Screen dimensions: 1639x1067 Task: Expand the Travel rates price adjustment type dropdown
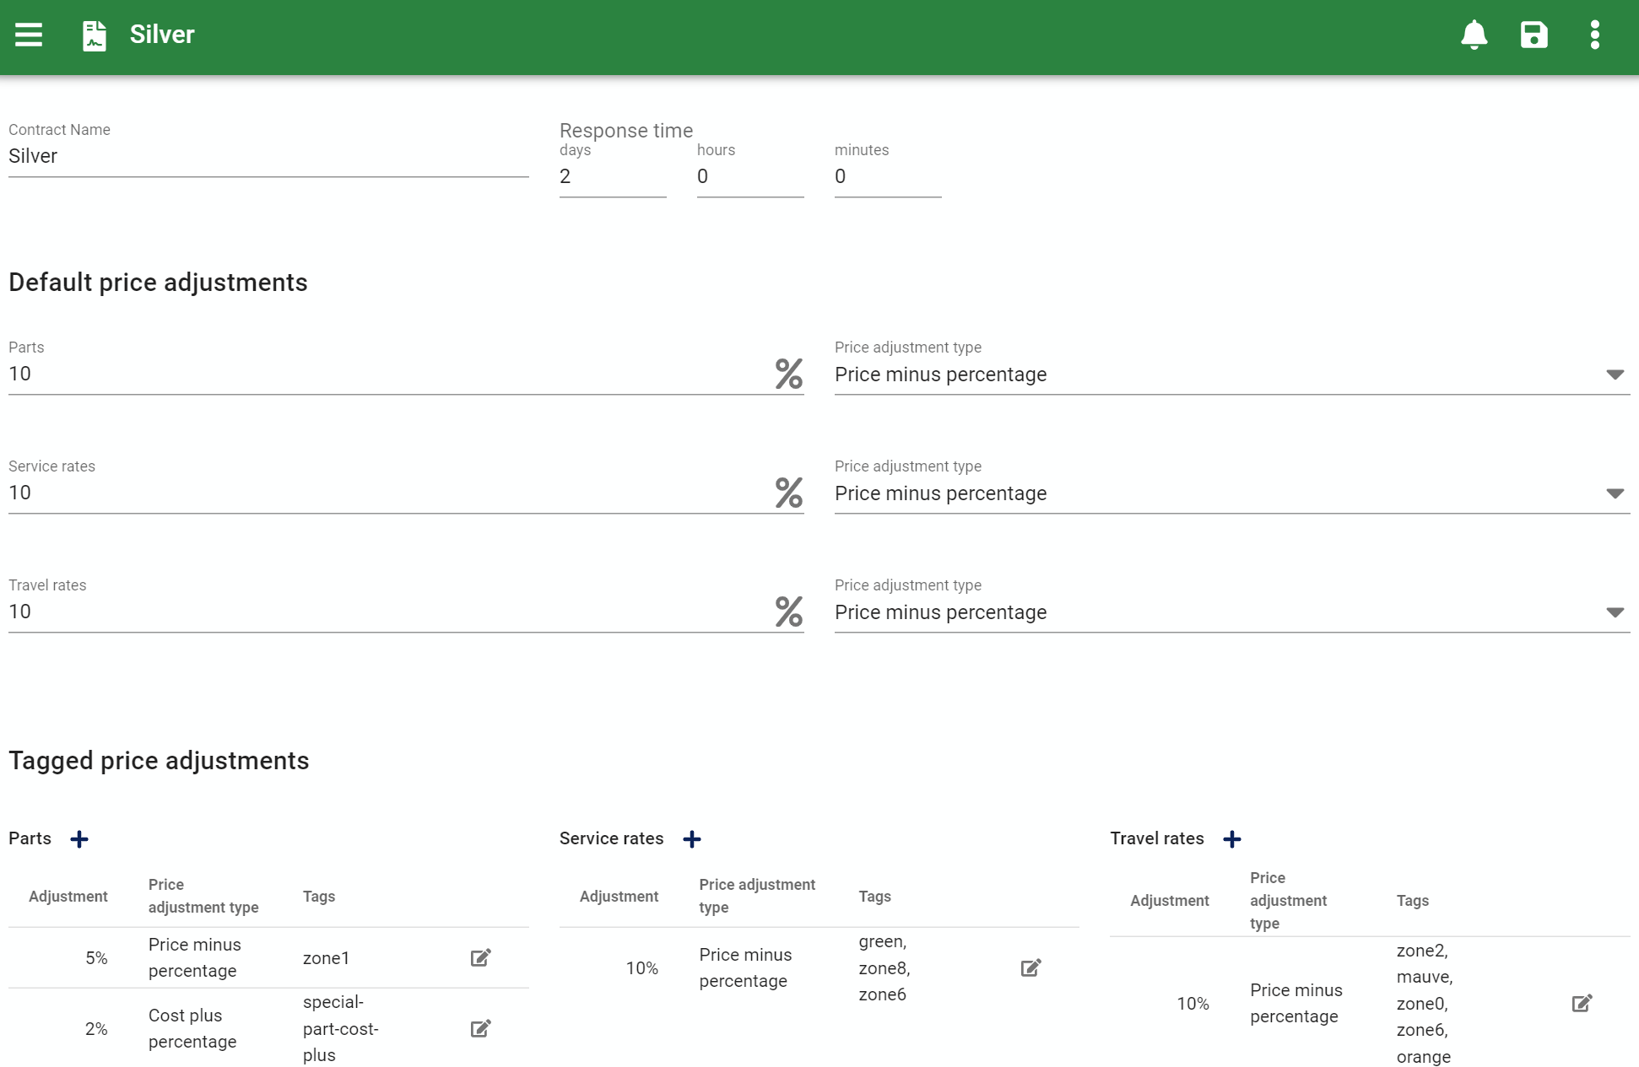(1615, 611)
